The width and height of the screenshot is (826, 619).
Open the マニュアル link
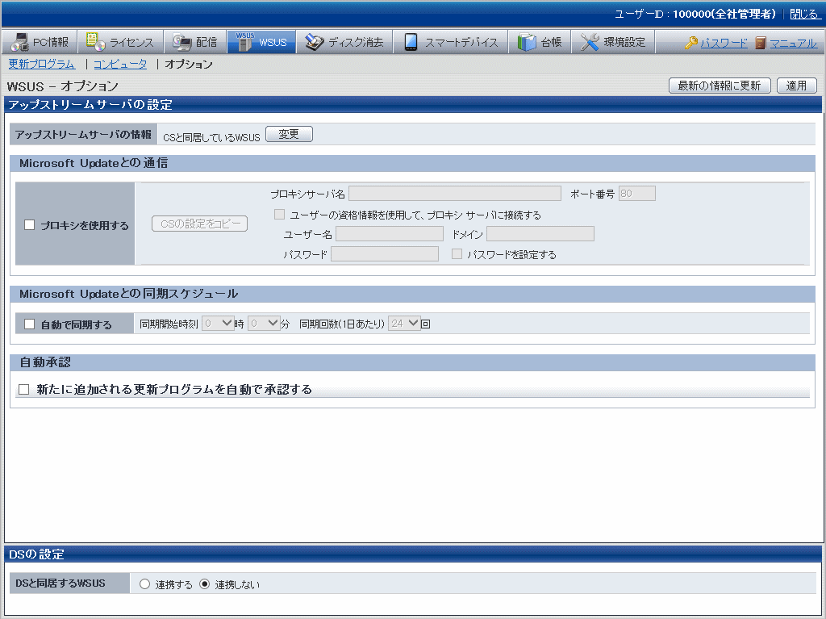tap(794, 44)
